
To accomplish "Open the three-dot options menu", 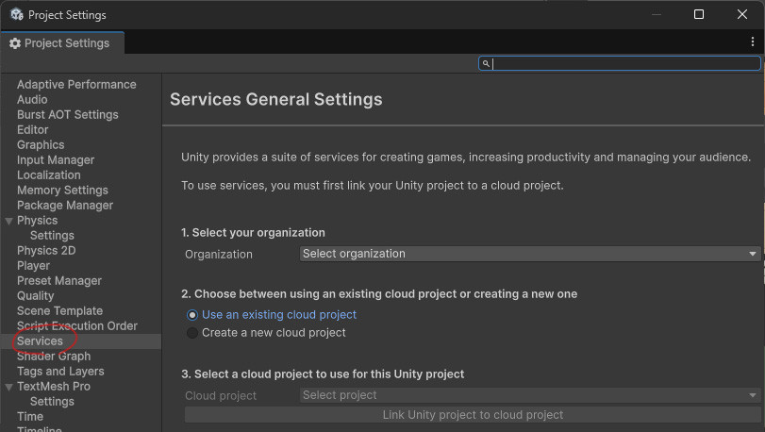I will 752,42.
